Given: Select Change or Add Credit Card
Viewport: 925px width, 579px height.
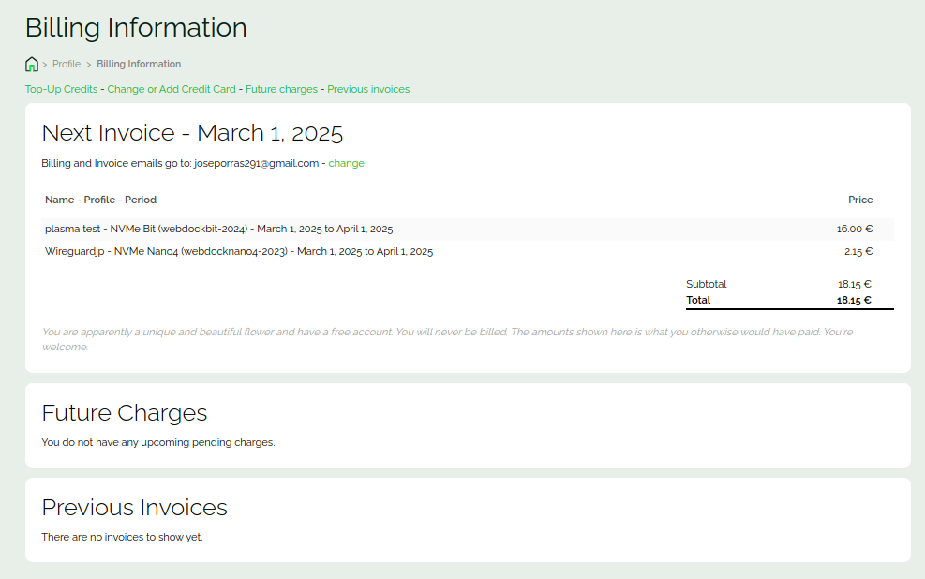Looking at the screenshot, I should [172, 90].
